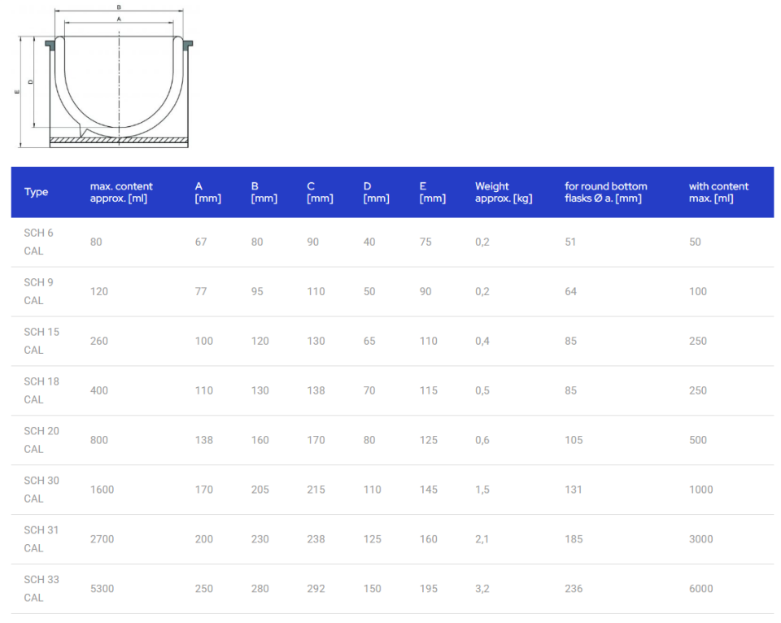Click the 800 ml content cell for SCH 20
Viewport: 781px width, 623px height.
(x=99, y=440)
